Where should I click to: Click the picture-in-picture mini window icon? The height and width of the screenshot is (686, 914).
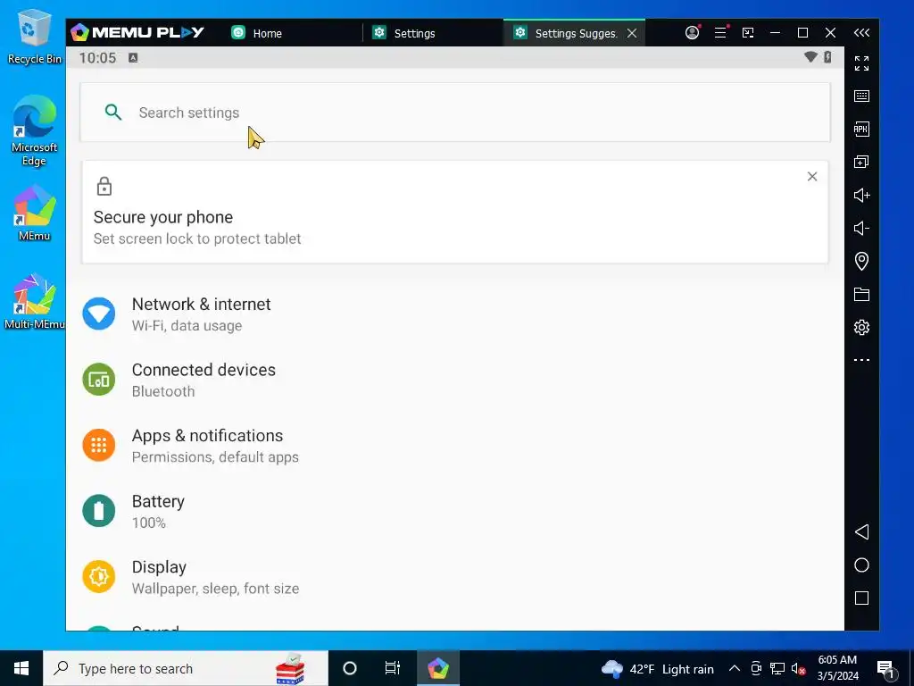pyautogui.click(x=748, y=33)
